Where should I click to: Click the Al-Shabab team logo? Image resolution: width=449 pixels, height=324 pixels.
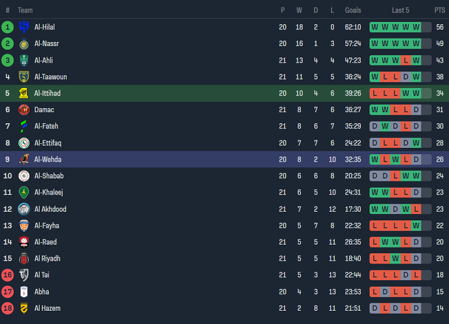[x=24, y=176]
